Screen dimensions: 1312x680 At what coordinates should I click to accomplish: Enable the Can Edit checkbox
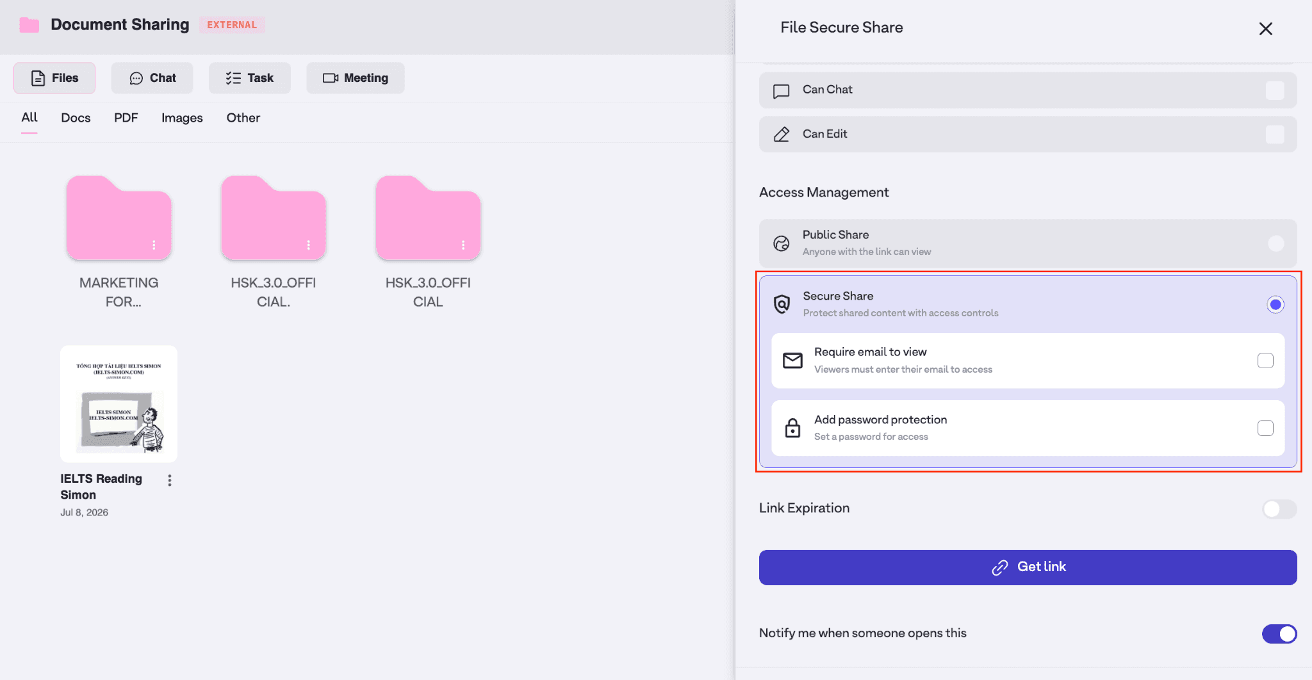[1275, 134]
